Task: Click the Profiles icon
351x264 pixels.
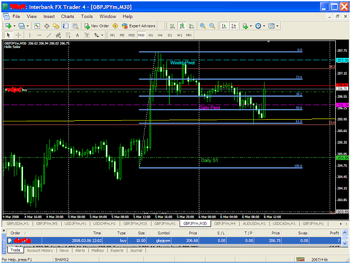Action: [x=21, y=26]
